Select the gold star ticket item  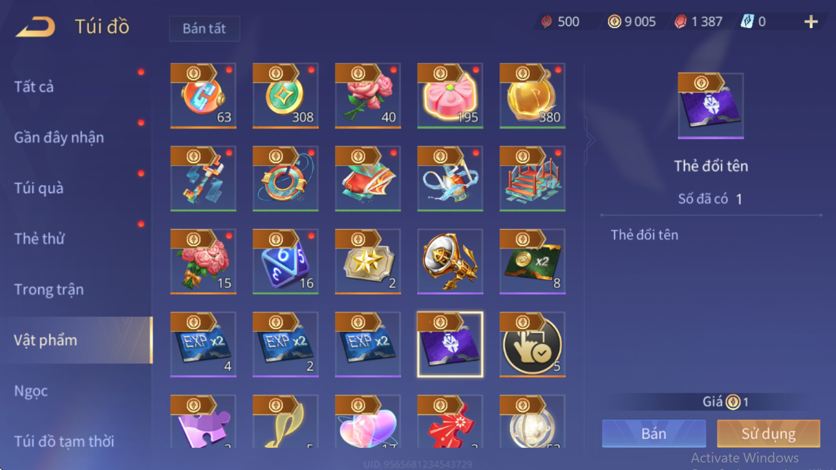(367, 261)
